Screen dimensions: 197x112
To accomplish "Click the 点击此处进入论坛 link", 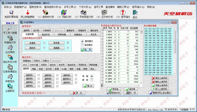I will click(34, 93).
